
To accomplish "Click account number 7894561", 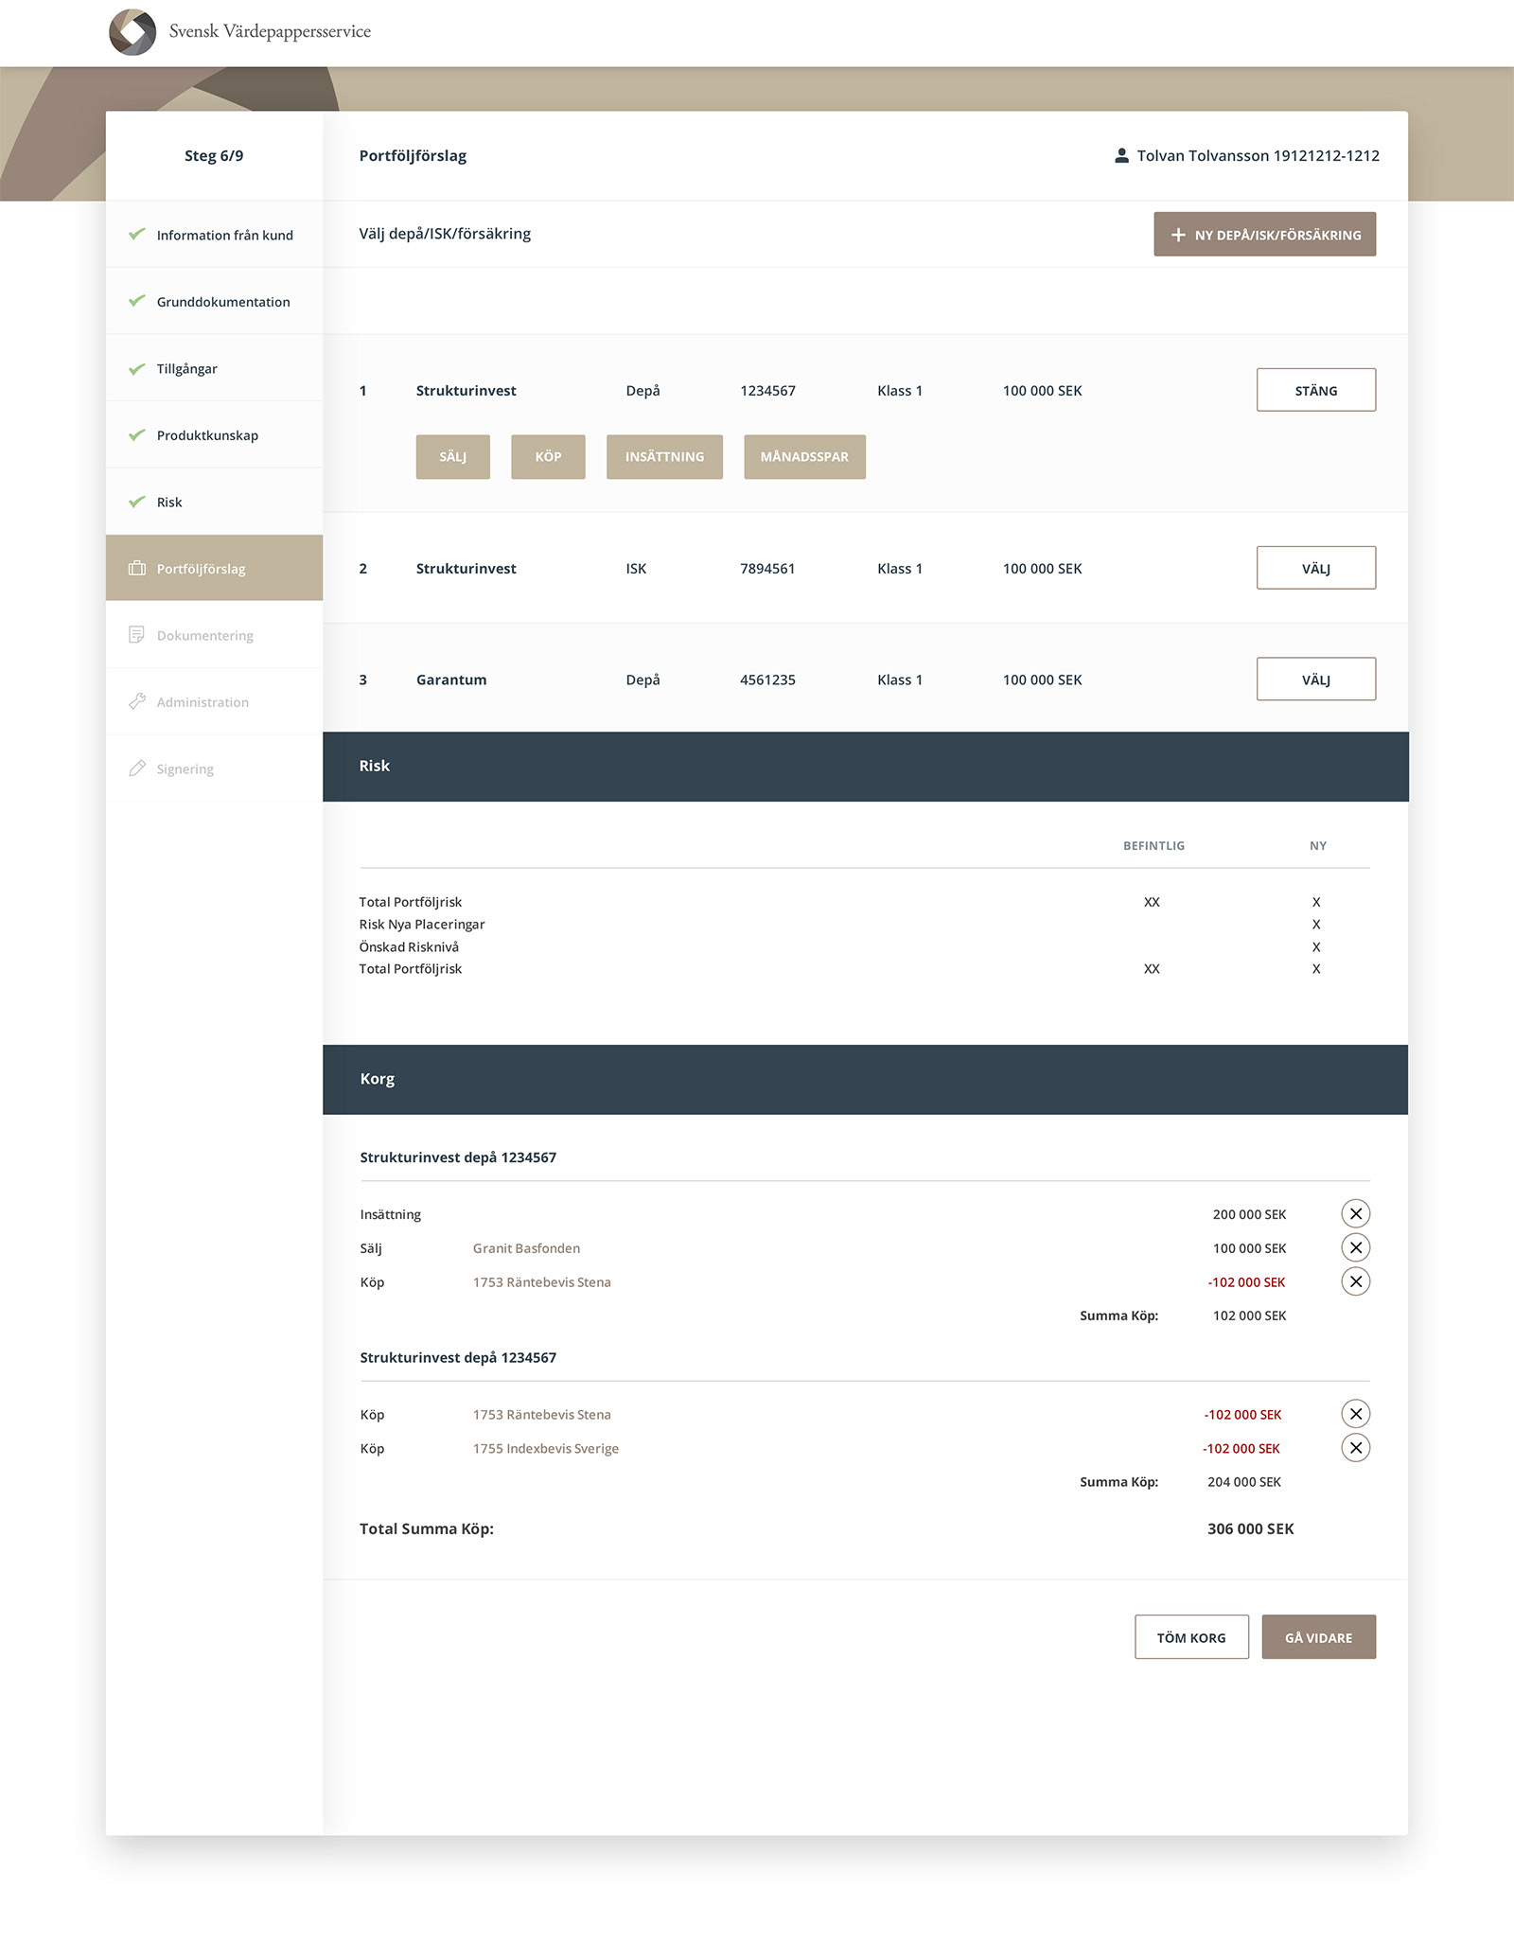I will 767,569.
